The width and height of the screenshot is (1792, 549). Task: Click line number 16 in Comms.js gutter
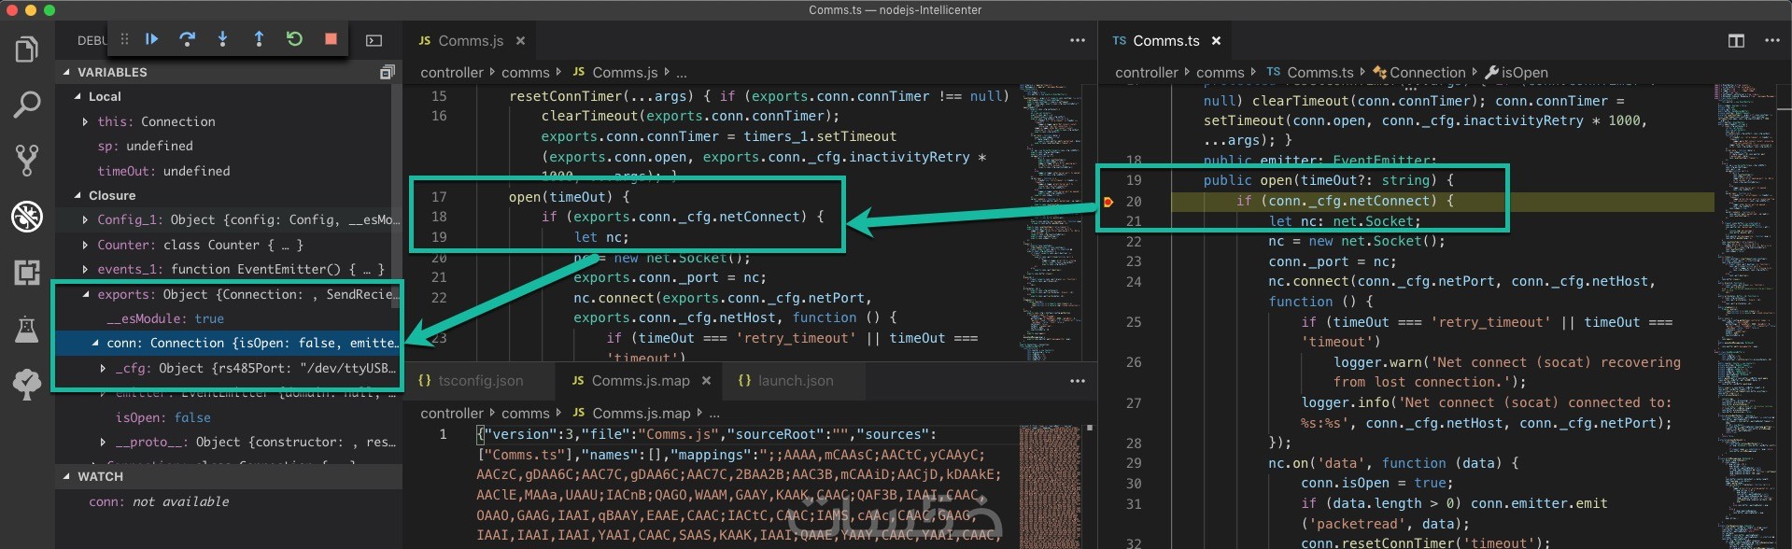pos(439,116)
